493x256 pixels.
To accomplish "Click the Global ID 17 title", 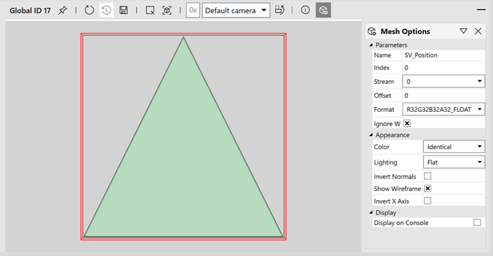I will click(x=30, y=11).
